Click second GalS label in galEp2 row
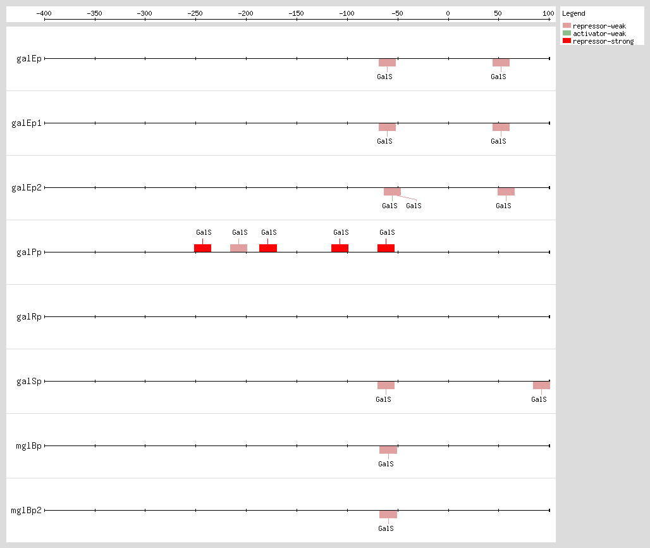The height and width of the screenshot is (548, 650). point(414,206)
